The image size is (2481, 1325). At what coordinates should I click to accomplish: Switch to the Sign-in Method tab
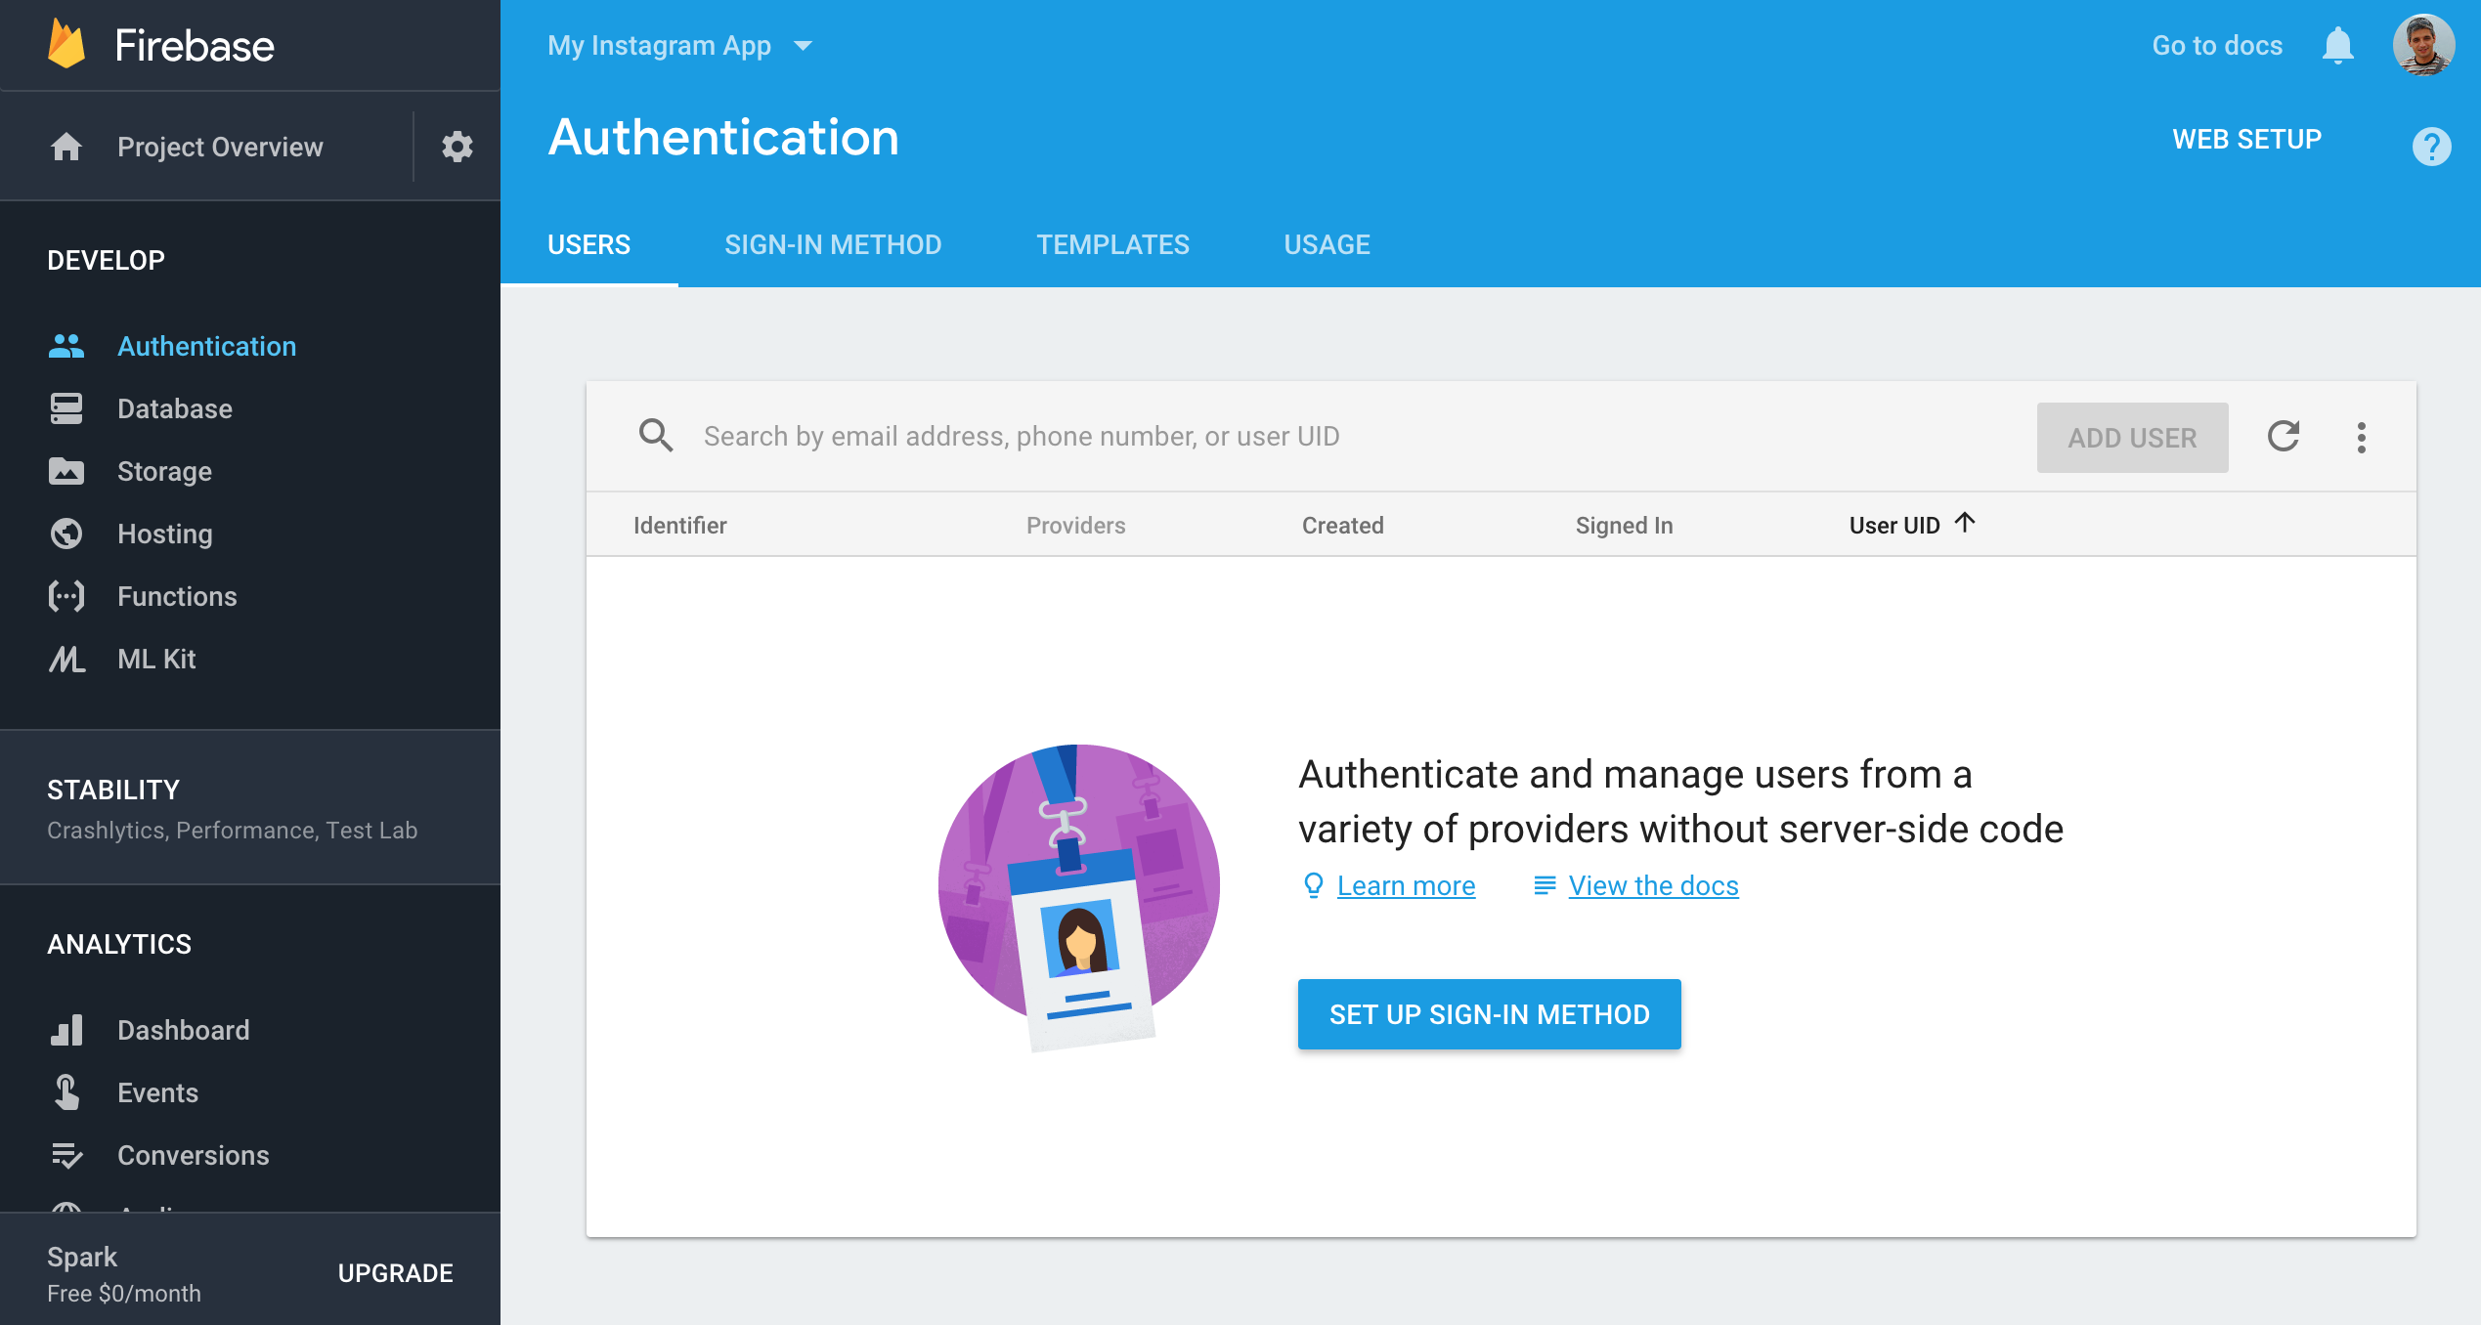833,244
